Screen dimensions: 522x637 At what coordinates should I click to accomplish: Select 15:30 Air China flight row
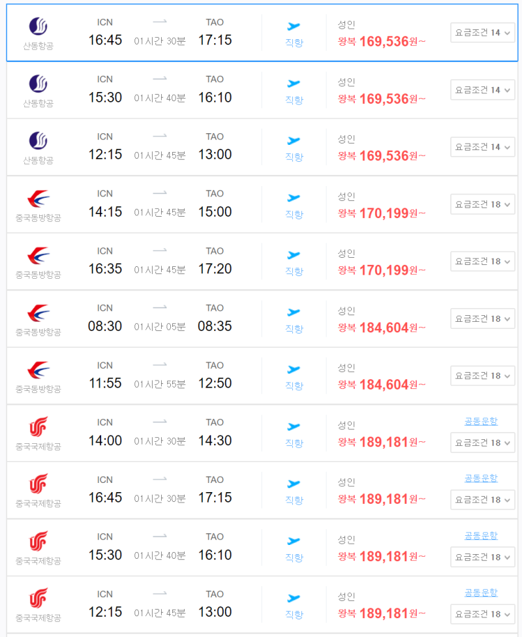(262, 547)
